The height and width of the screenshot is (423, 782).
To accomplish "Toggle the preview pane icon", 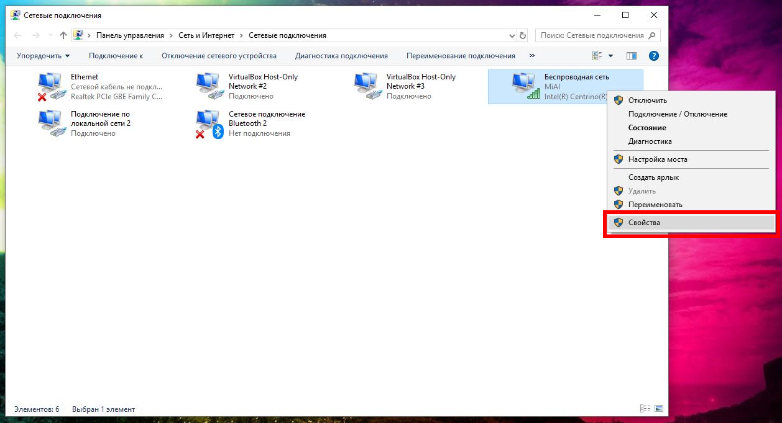I will 632,56.
